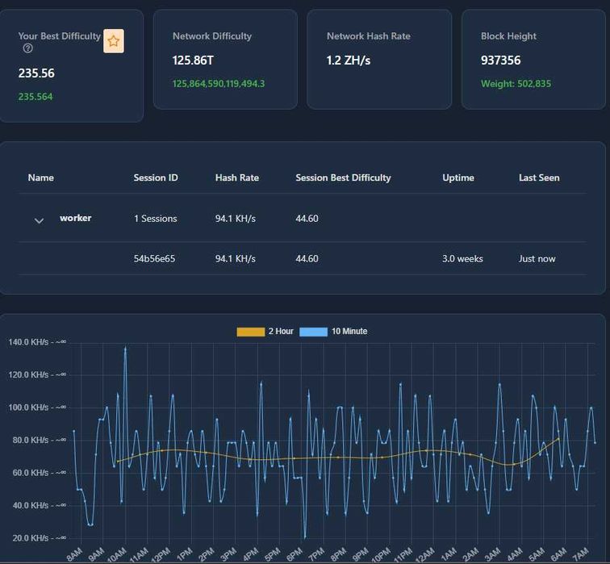610x564 pixels.
Task: Click the Last Seen column header
Action: (x=539, y=178)
